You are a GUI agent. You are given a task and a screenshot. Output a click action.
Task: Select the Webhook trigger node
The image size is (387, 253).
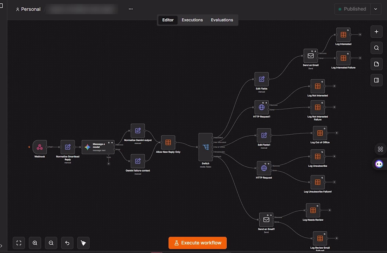(x=39, y=147)
